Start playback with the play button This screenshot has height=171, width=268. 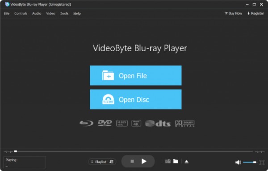(x=144, y=161)
